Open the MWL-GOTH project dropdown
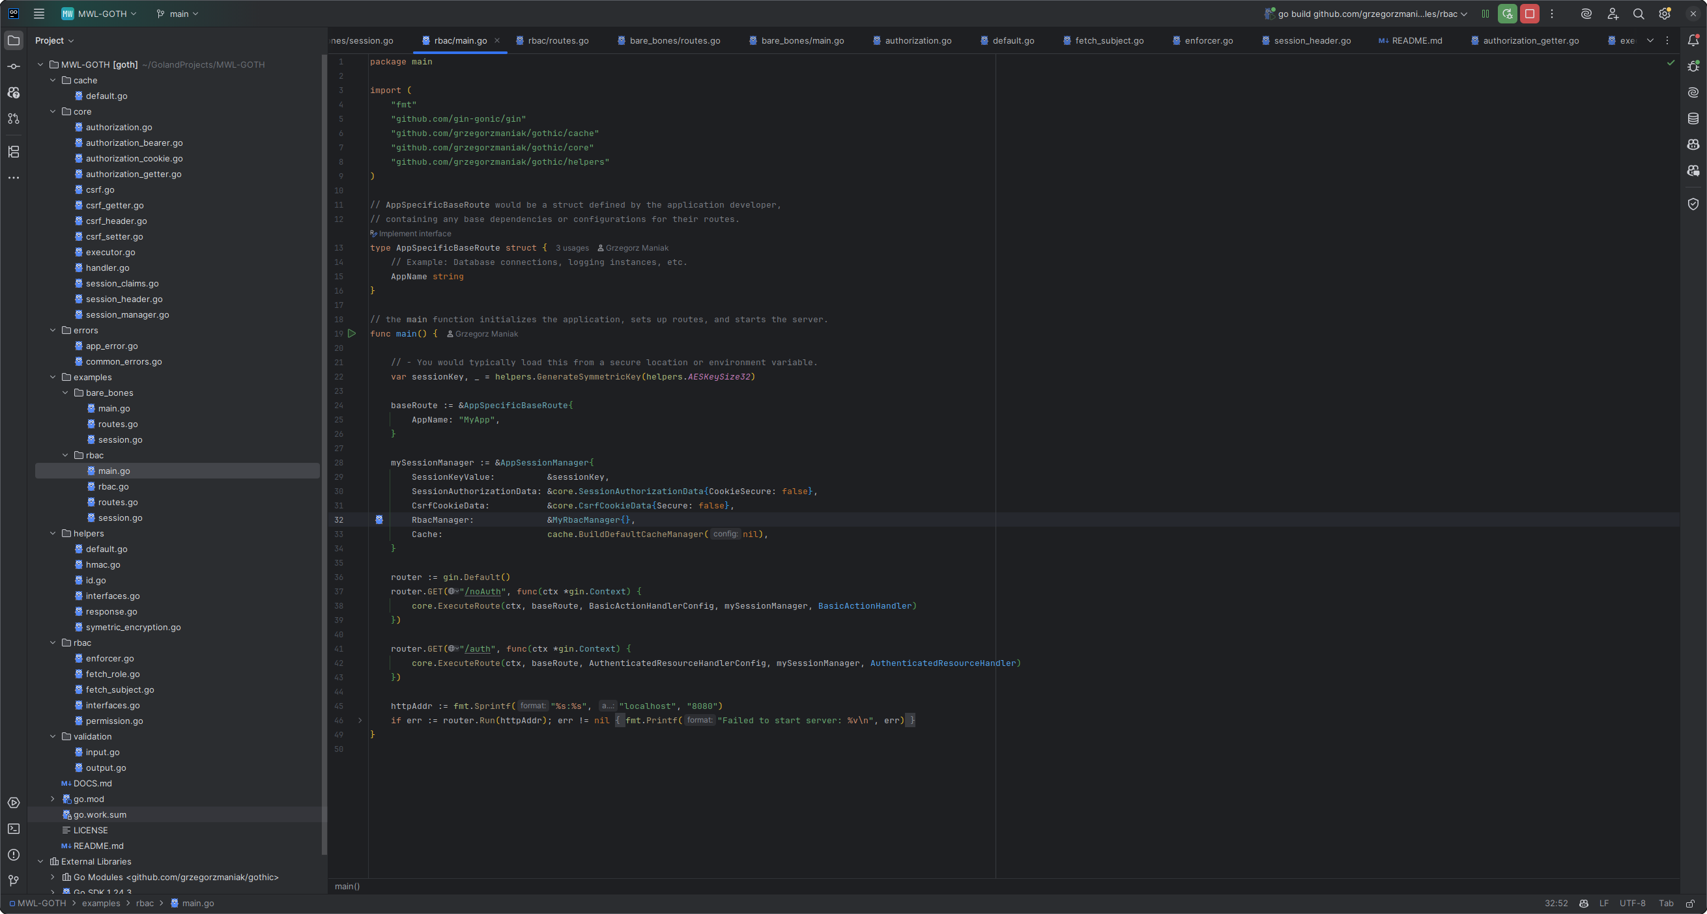Viewport: 1707px width, 914px height. tap(100, 13)
